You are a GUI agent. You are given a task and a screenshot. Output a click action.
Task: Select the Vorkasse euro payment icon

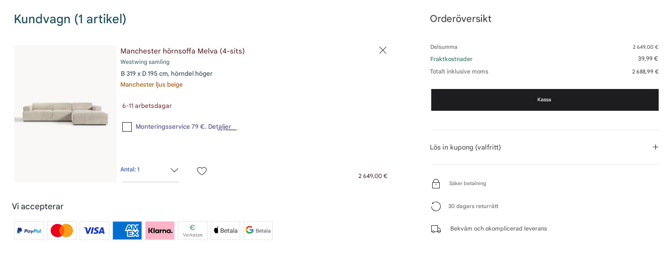tap(192, 231)
